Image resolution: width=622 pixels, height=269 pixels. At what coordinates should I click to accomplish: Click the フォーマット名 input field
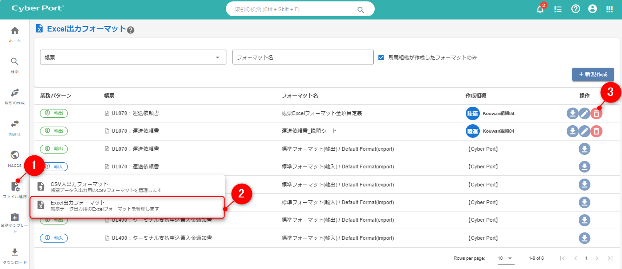click(x=303, y=58)
